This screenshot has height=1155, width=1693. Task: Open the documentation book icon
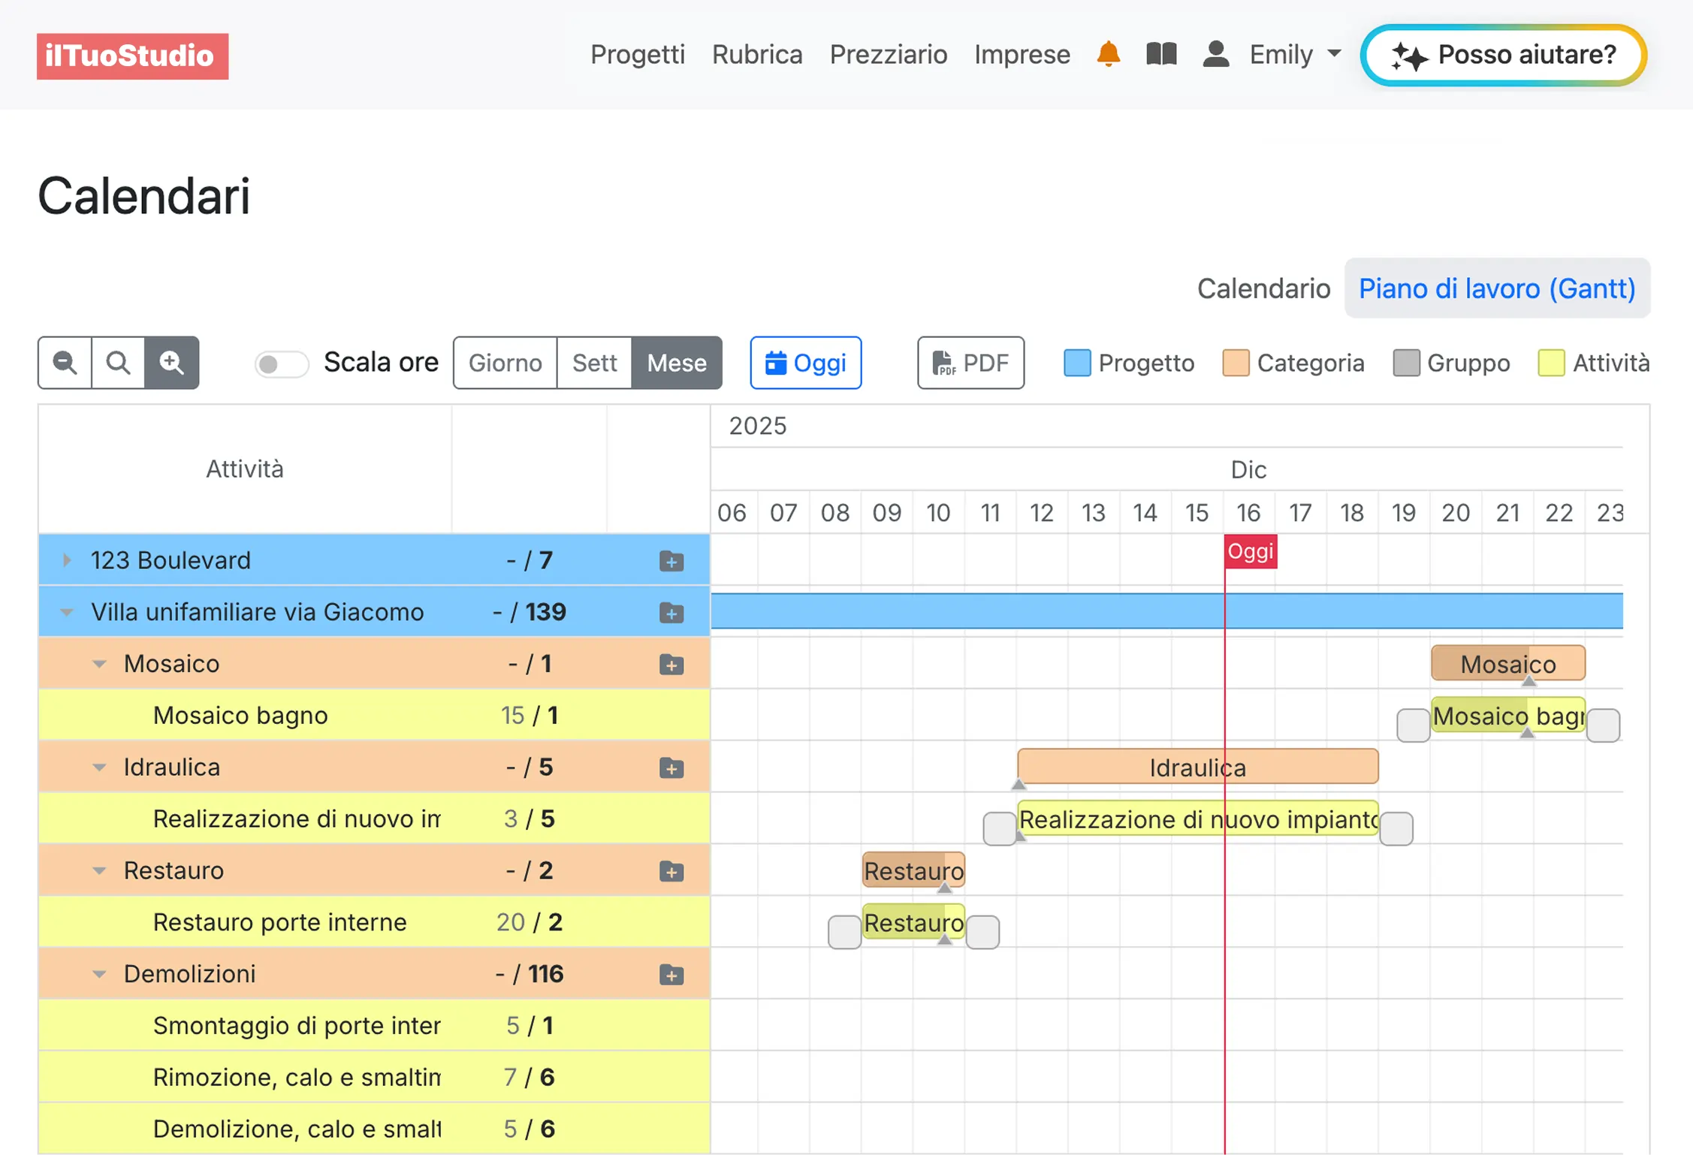point(1160,53)
